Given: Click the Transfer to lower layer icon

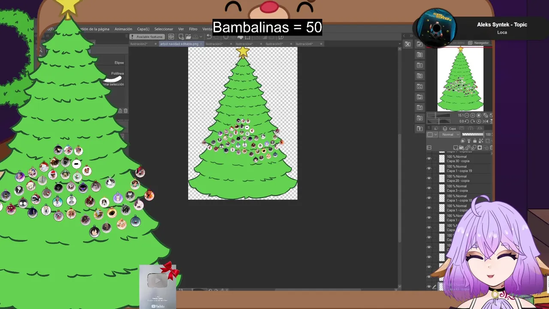Looking at the screenshot, I should pos(468,148).
